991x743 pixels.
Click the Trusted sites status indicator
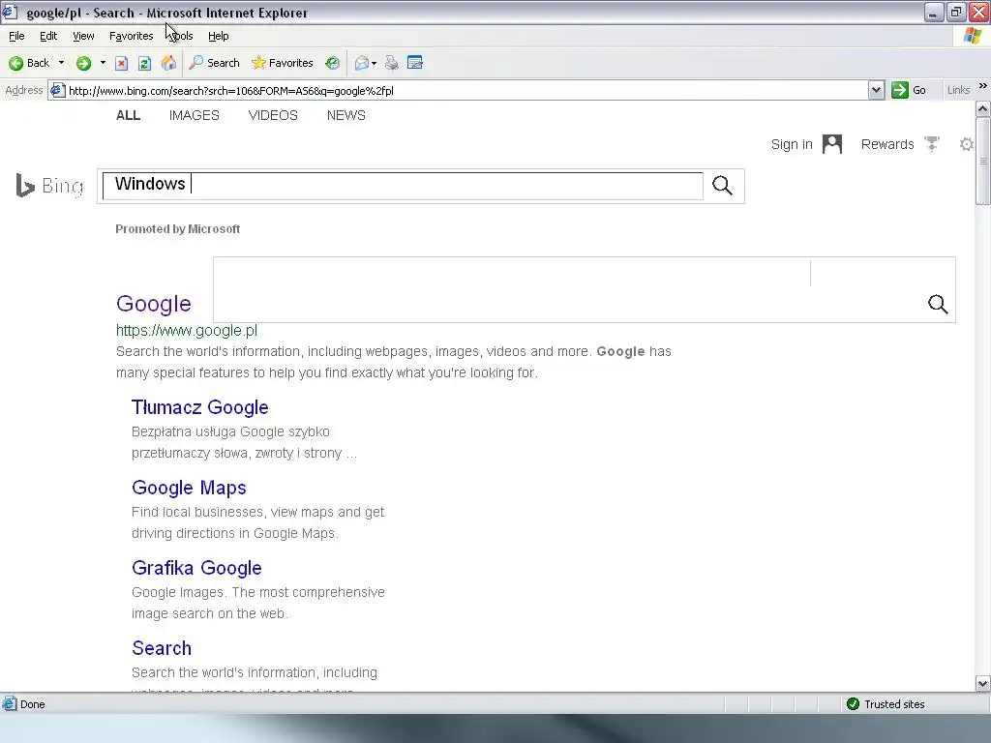[886, 704]
